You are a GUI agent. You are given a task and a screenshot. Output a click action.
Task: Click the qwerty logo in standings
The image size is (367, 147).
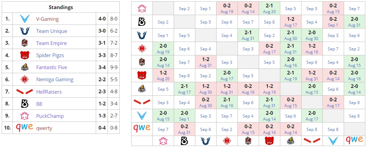pos(25,128)
